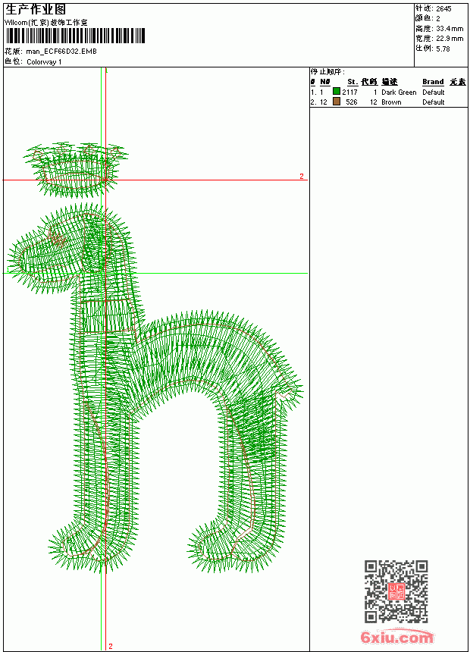Screen dimensions: 470x652
Task: Click the red marker 2 at the horizontal line end
Action: [x=302, y=177]
